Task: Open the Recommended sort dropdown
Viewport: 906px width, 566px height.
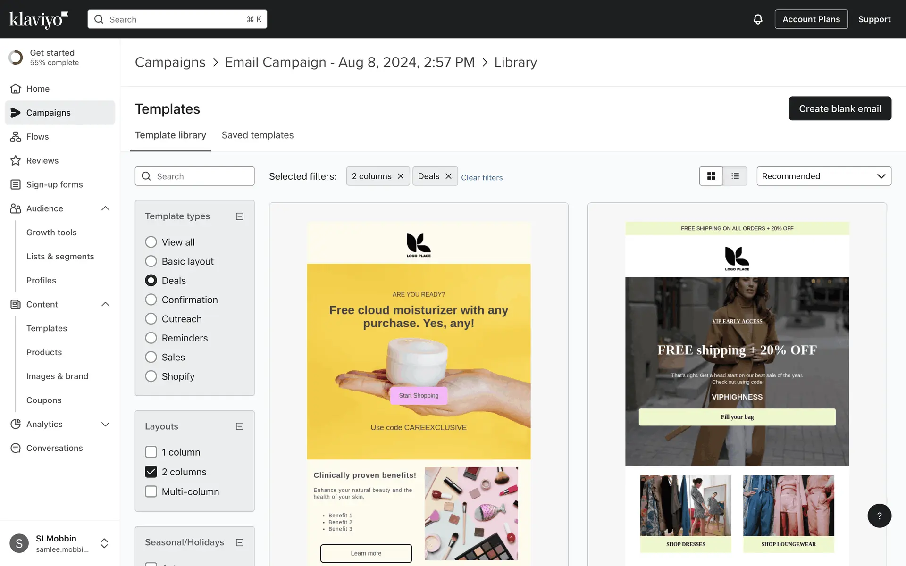Action: pyautogui.click(x=823, y=176)
